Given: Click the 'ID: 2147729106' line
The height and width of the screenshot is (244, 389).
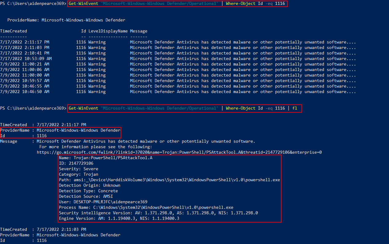Looking at the screenshot, I should pos(76,163).
